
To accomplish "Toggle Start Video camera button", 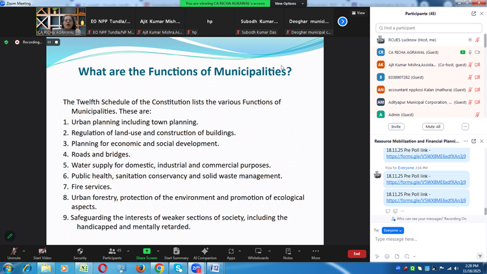I will 42,253.
